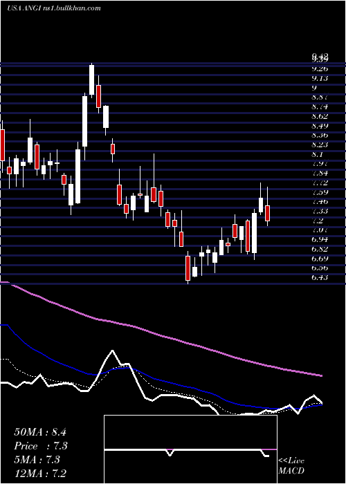The height and width of the screenshot is (484, 346).
Task: Click the pink 50MA trend line
Action: point(161,335)
